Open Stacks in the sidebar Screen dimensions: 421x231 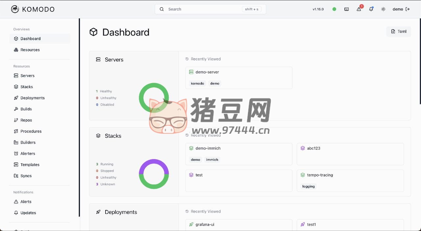pos(26,87)
